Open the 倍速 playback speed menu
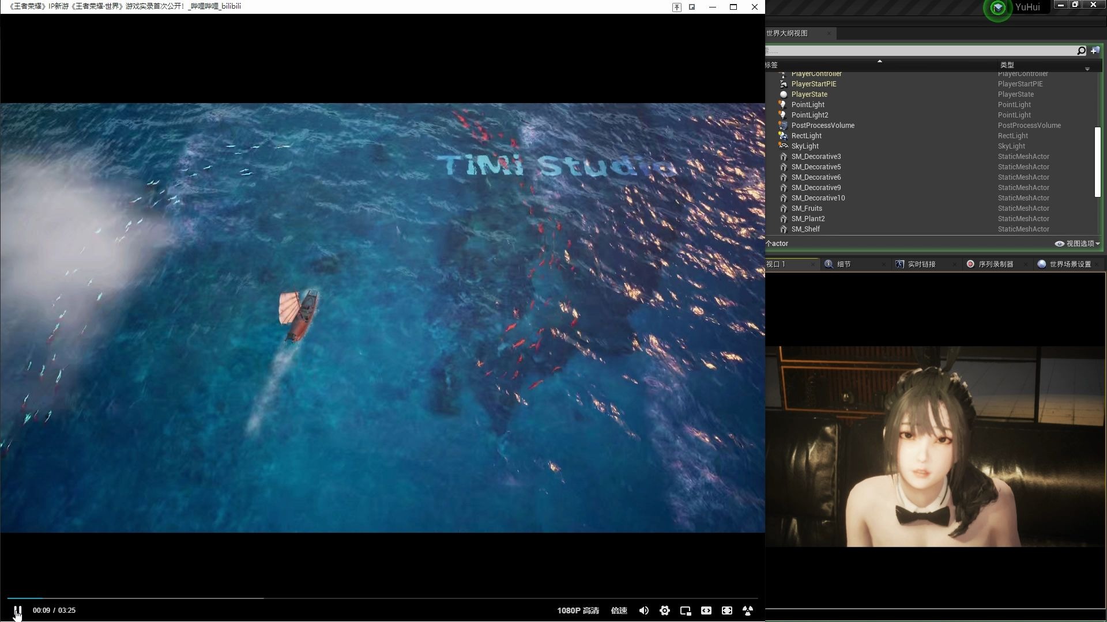The height and width of the screenshot is (622, 1107). 619,610
